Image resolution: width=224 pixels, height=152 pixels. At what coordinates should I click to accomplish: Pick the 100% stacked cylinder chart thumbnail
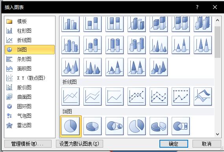click(115, 45)
